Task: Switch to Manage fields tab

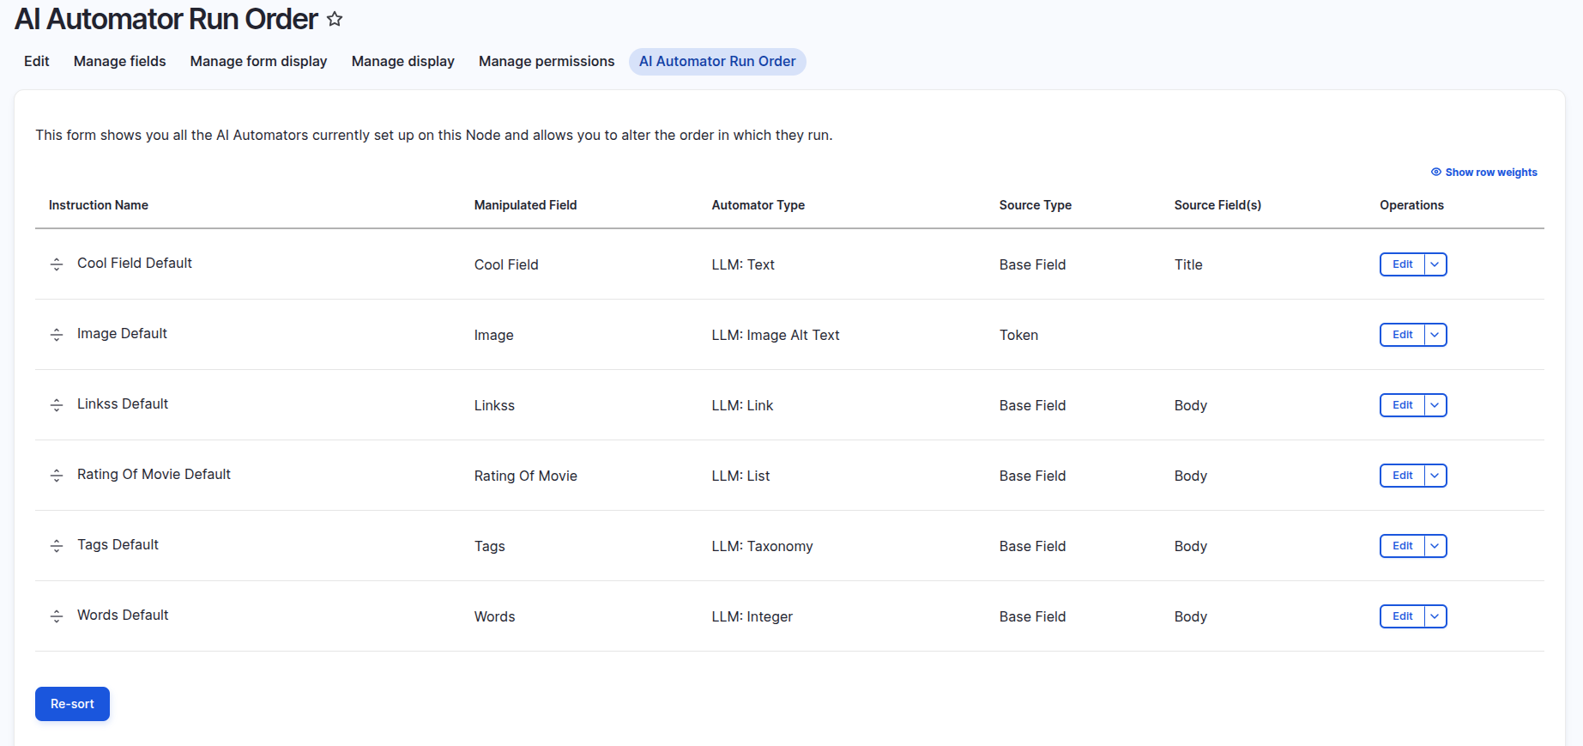Action: [120, 62]
